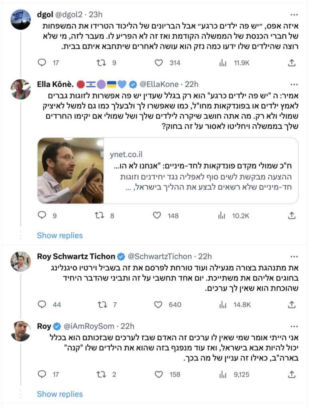Show replies under Ella Kônè's tweet
314x408 pixels.
coord(60,235)
